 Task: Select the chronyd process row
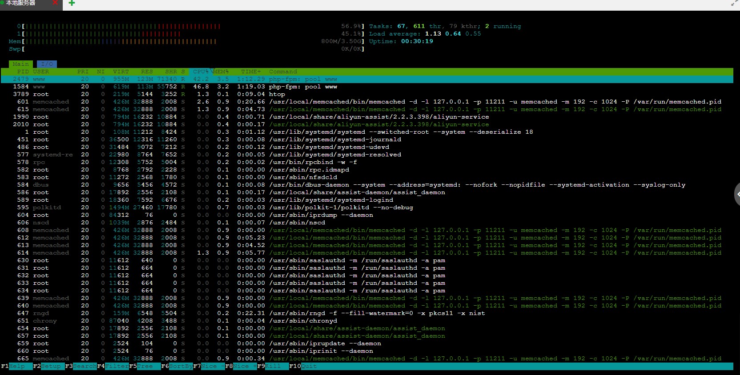coord(367,321)
